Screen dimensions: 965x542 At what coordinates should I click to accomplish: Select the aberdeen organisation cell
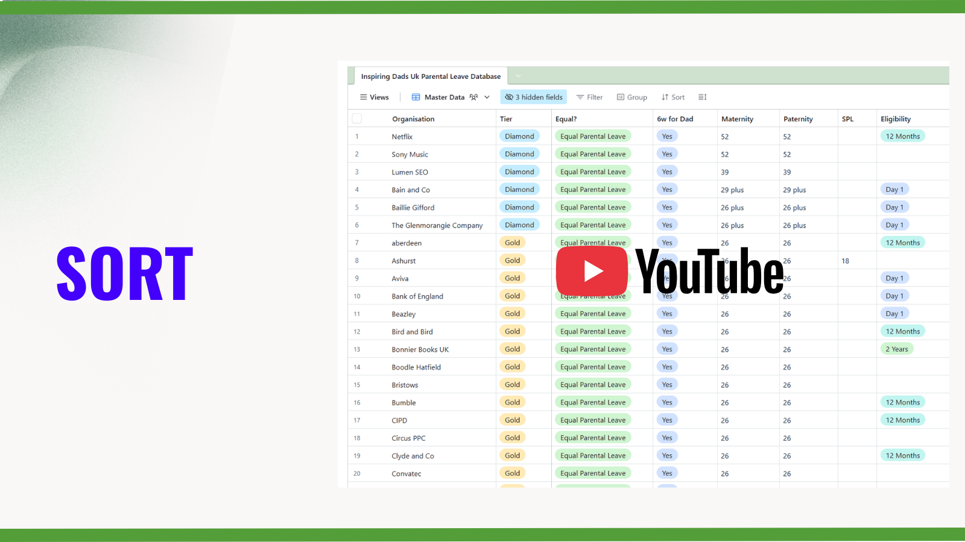[407, 243]
